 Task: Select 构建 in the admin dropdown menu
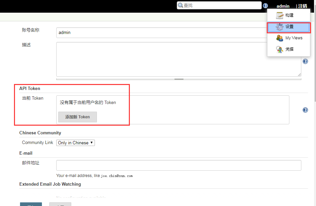pos(289,15)
